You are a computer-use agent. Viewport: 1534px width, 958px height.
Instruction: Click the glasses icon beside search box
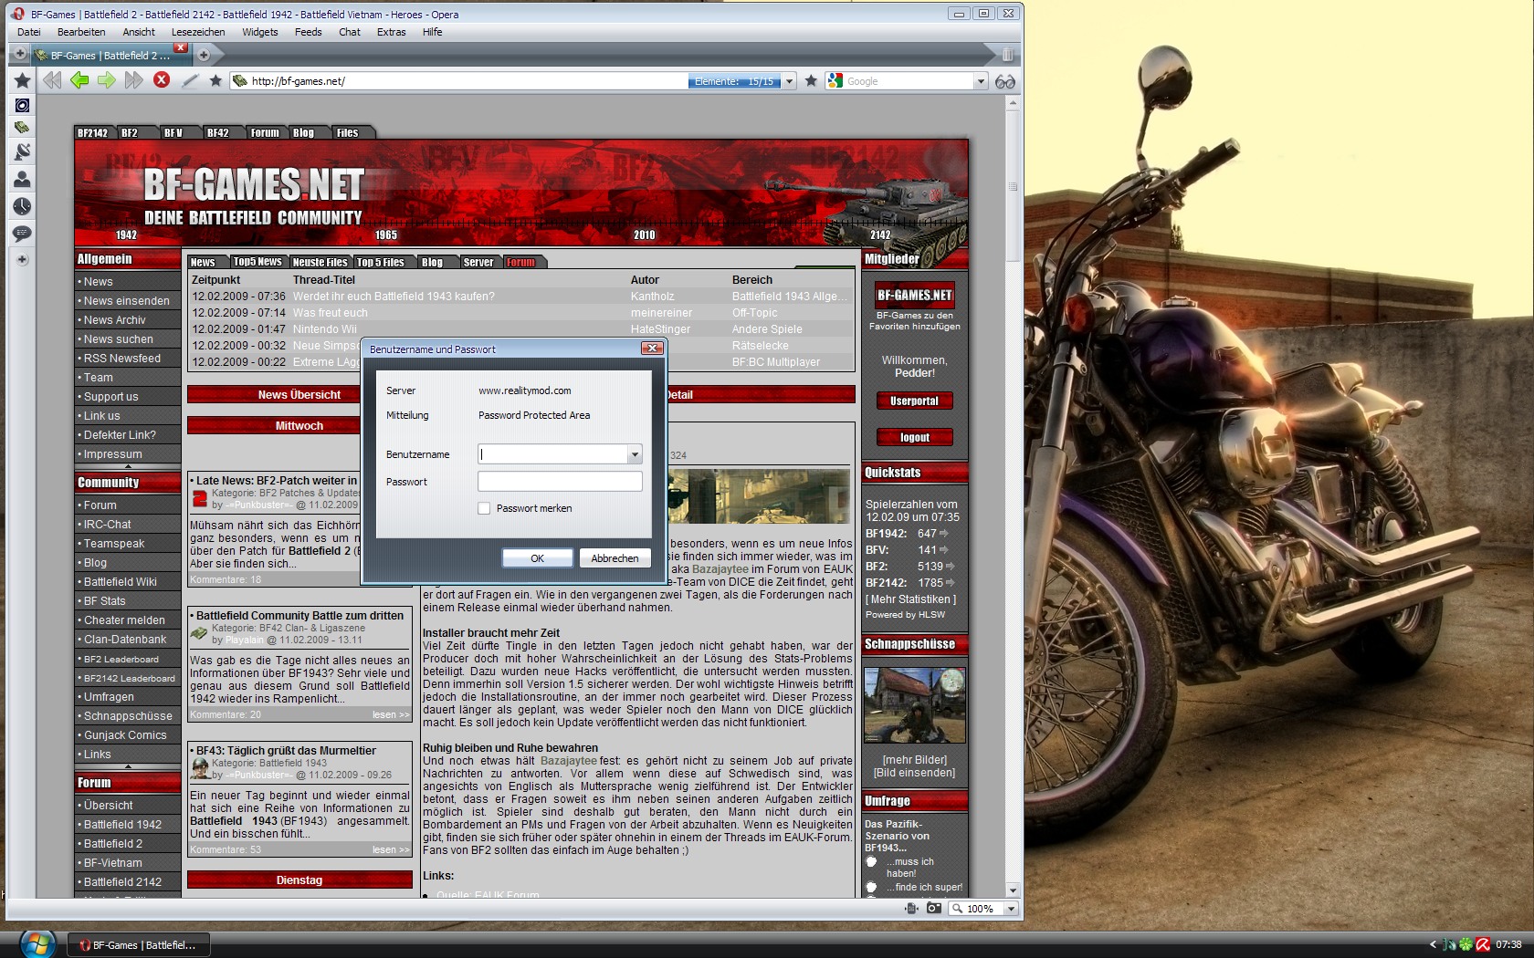pos(1005,81)
